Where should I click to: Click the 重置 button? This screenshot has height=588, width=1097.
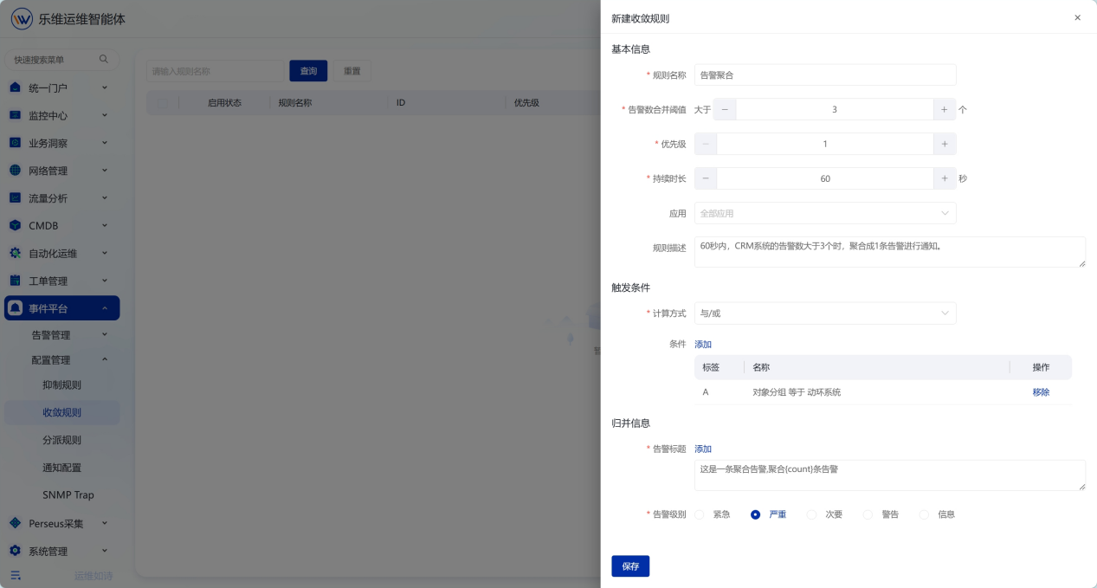click(x=352, y=71)
